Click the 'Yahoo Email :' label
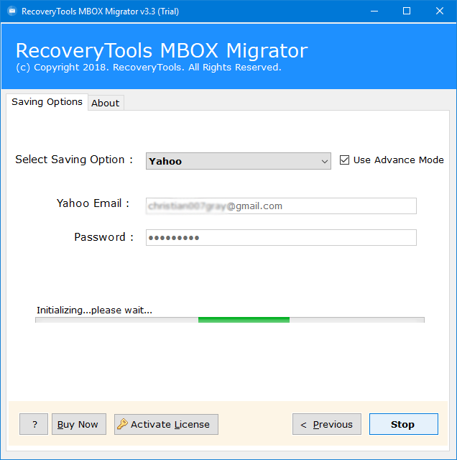Screen dimensions: 457x460 pyautogui.click(x=93, y=203)
